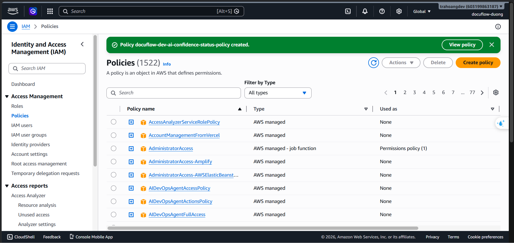This screenshot has width=514, height=243.
Task: Open the floating AI assistant icon
Action: tap(501, 123)
